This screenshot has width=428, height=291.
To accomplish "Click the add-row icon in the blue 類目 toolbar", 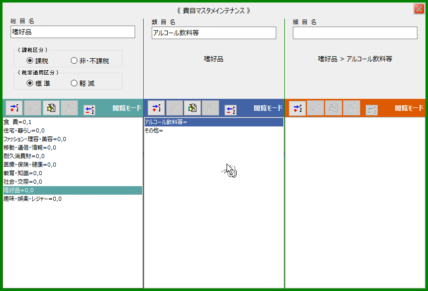I will pyautogui.click(x=156, y=108).
